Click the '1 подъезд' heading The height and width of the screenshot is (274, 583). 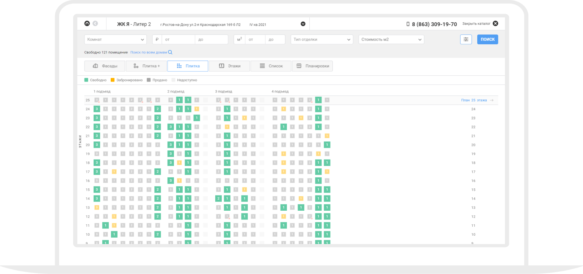(102, 91)
